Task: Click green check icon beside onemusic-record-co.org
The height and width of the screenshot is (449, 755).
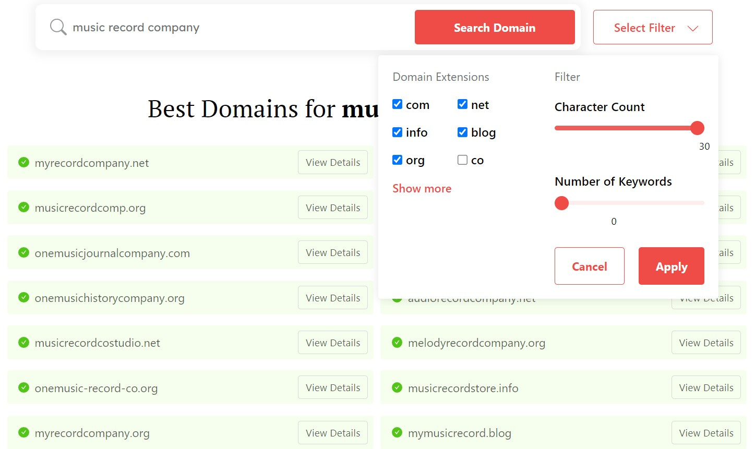Action: (23, 387)
